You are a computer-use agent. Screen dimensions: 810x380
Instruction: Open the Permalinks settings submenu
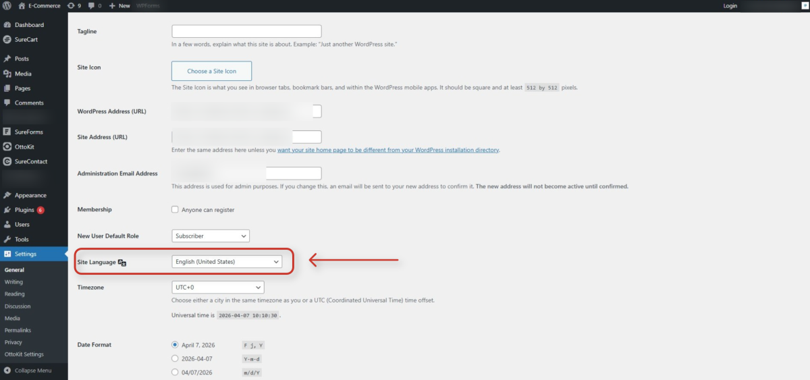[18, 331]
